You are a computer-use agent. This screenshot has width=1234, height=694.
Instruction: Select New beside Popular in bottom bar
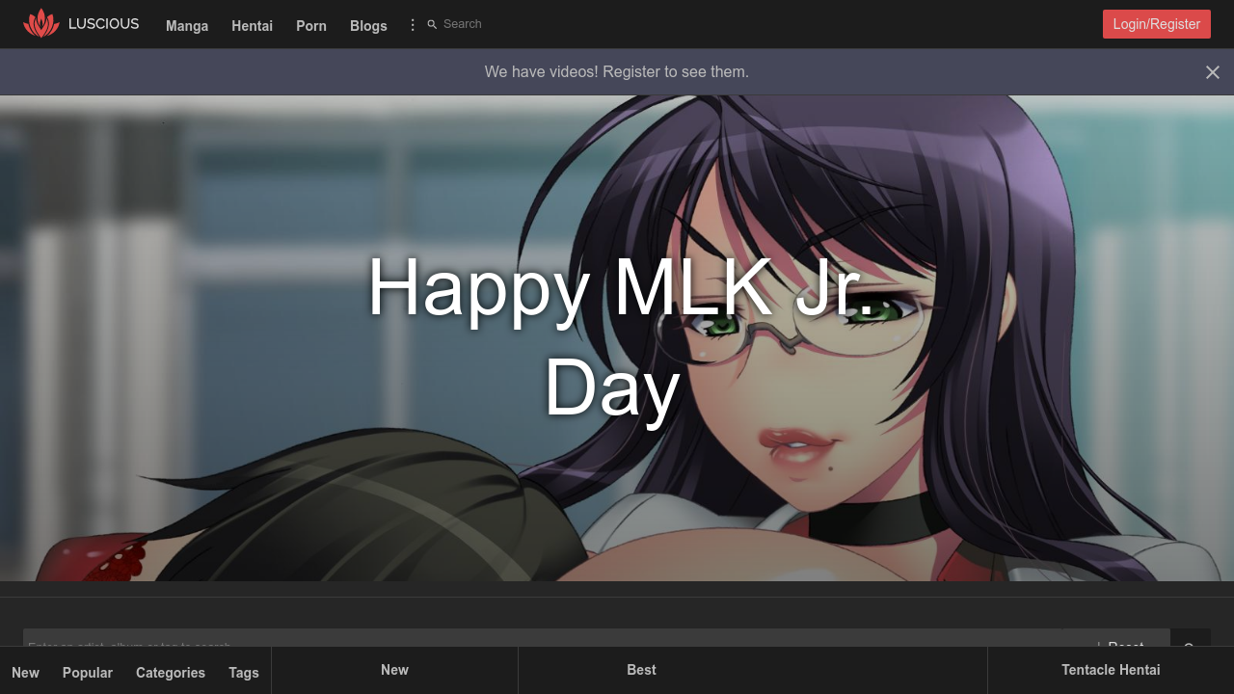[25, 673]
